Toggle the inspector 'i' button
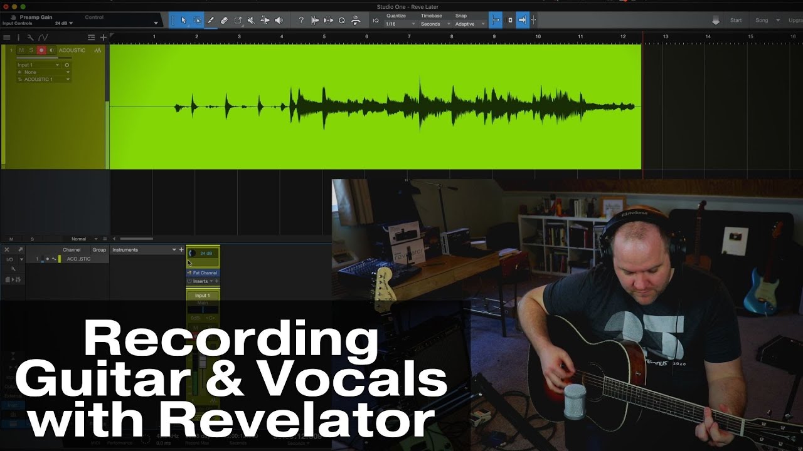The width and height of the screenshot is (803, 451). pos(18,38)
